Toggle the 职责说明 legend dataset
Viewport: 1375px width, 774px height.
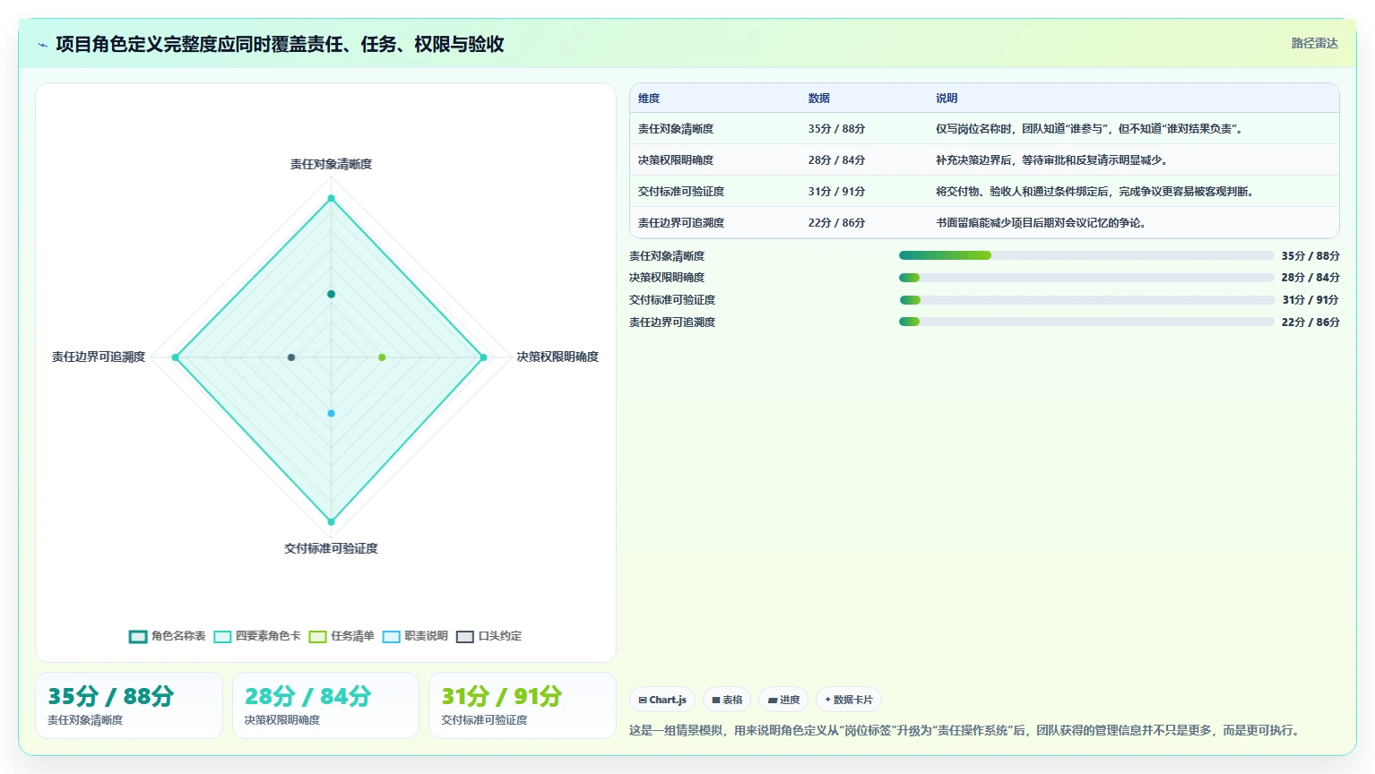pos(415,636)
